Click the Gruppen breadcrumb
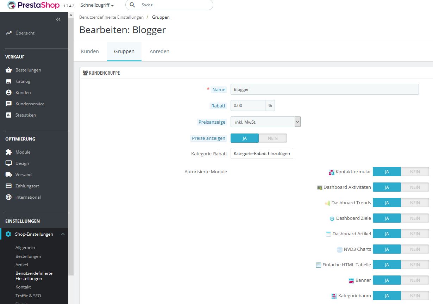The image size is (433, 304). point(161,17)
